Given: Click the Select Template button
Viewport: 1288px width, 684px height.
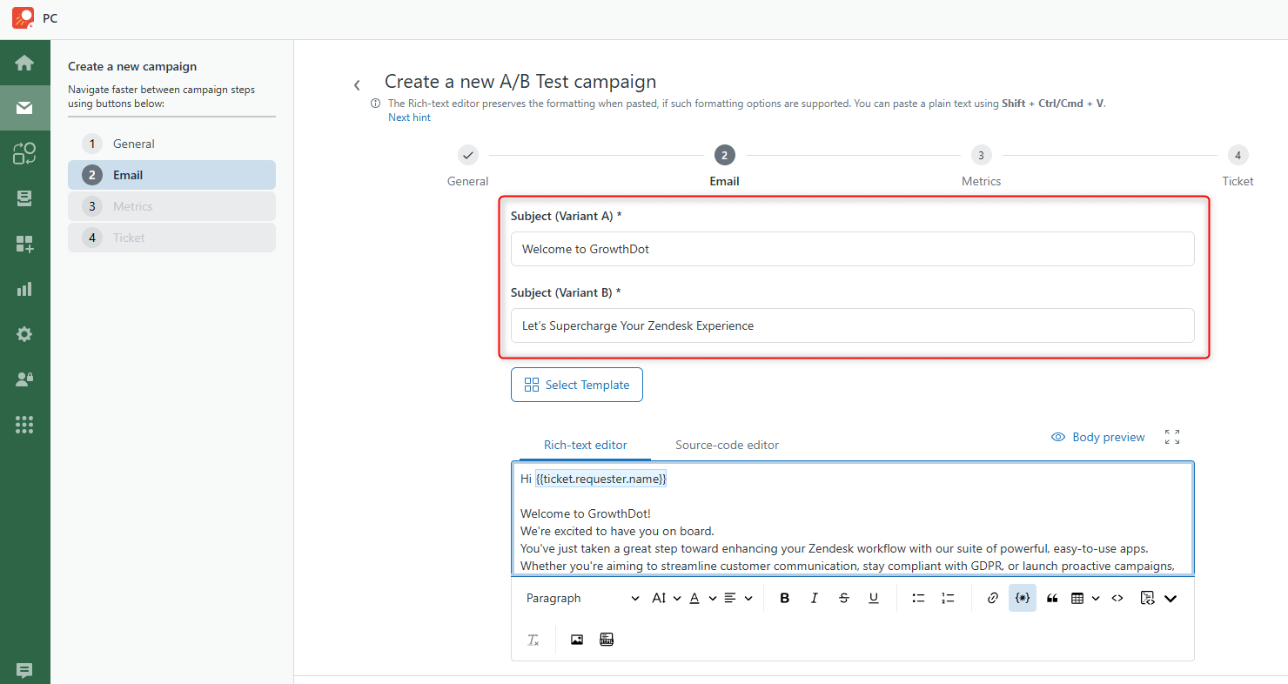Looking at the screenshot, I should pos(576,385).
